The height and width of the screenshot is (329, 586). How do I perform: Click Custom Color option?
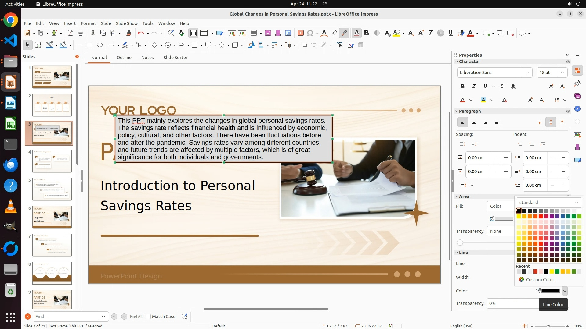click(x=542, y=280)
